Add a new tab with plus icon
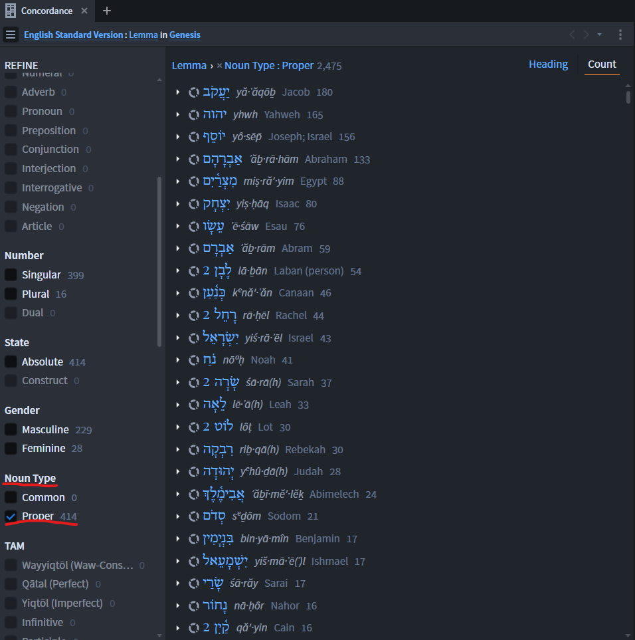Screen dimensions: 635x640 (107, 11)
